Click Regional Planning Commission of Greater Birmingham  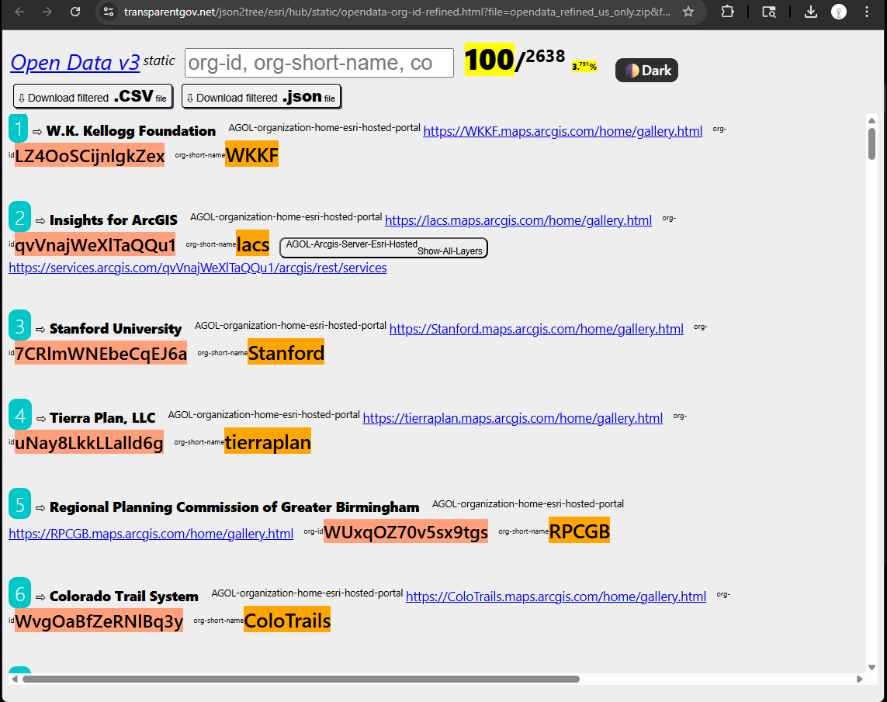(x=234, y=507)
